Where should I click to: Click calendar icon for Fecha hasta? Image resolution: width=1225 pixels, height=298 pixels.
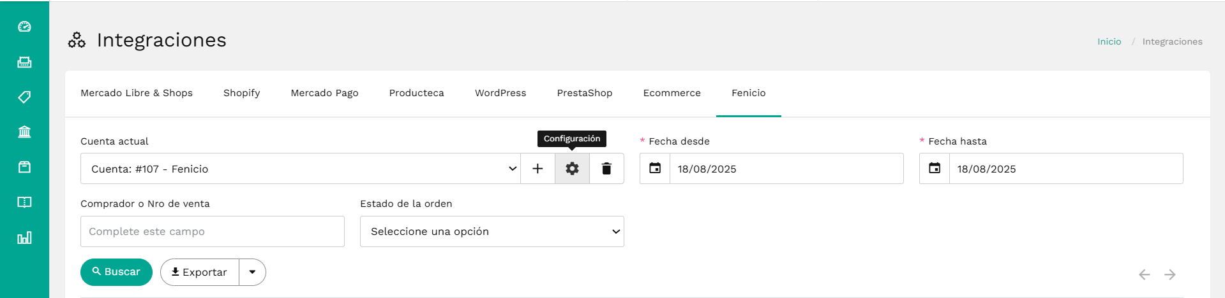935,169
